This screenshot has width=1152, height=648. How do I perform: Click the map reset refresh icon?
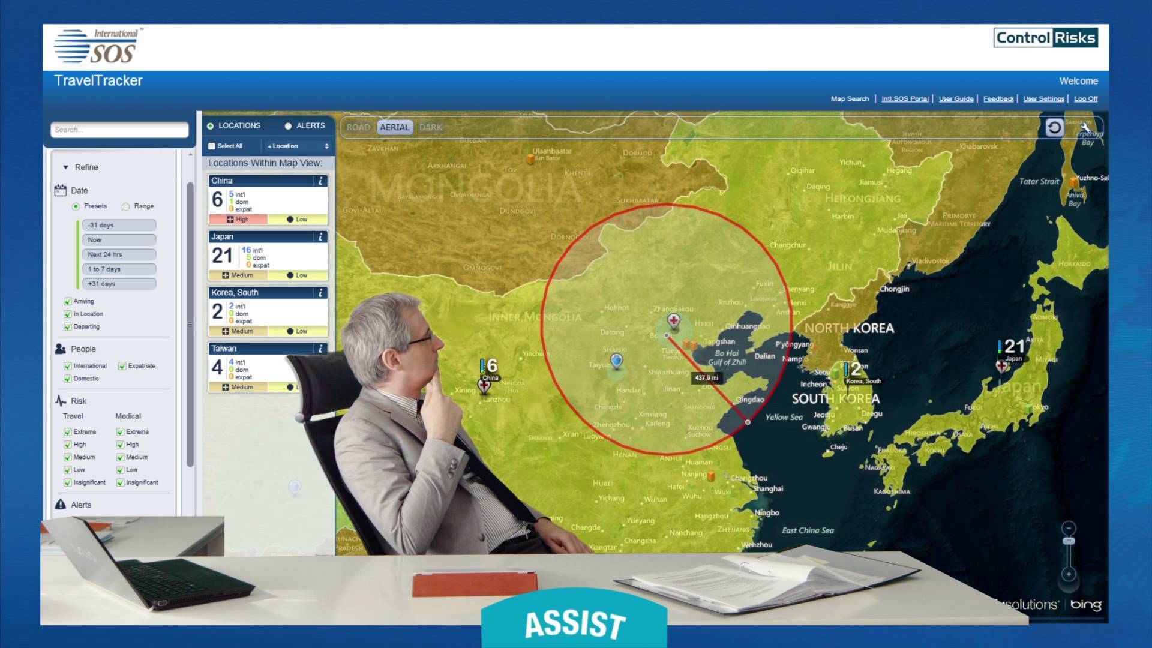tap(1054, 128)
